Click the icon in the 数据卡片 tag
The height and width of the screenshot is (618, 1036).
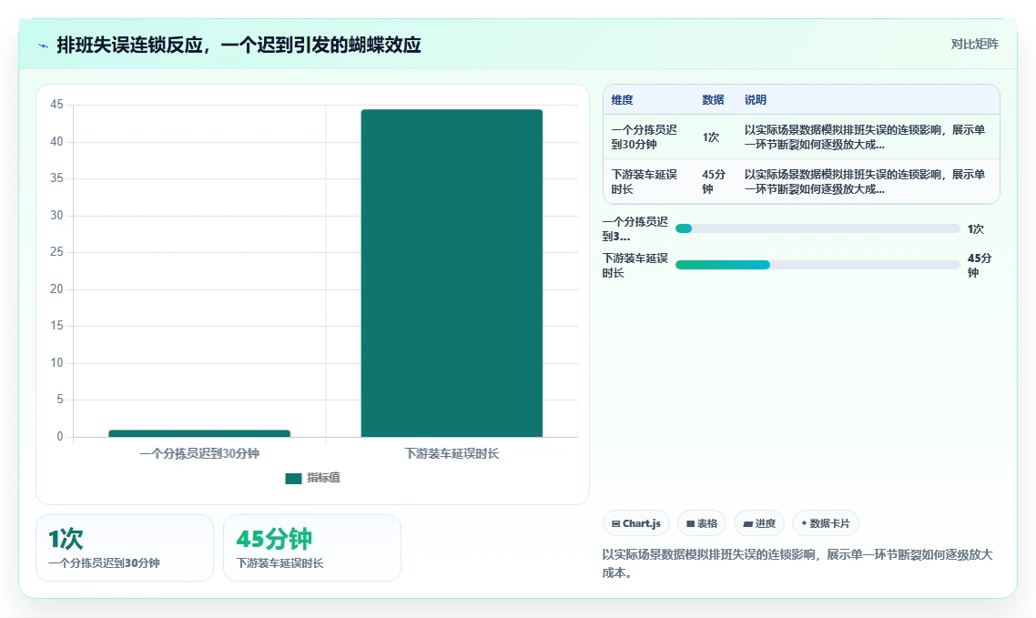point(804,523)
